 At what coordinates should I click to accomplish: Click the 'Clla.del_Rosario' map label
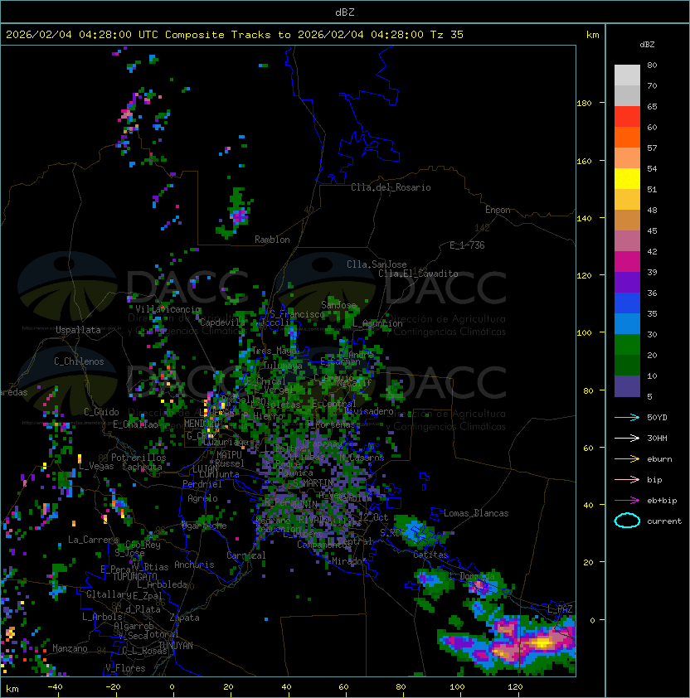pyautogui.click(x=391, y=187)
